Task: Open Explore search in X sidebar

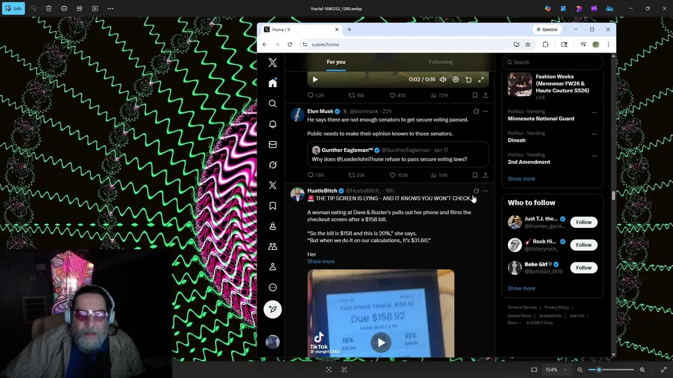Action: (x=272, y=104)
